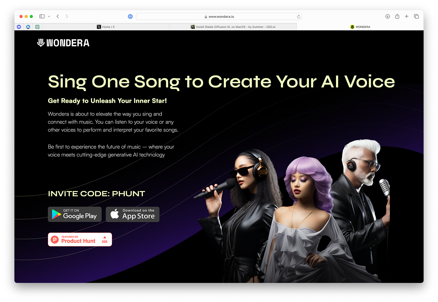Open the pinned Midjourney sailboat tab
The width and height of the screenshot is (438, 302).
[x=28, y=27]
